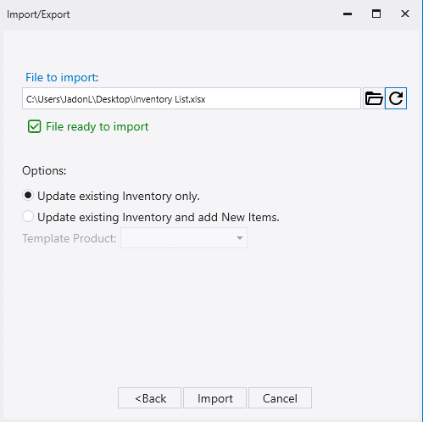Cancel the import dialog

click(x=280, y=398)
